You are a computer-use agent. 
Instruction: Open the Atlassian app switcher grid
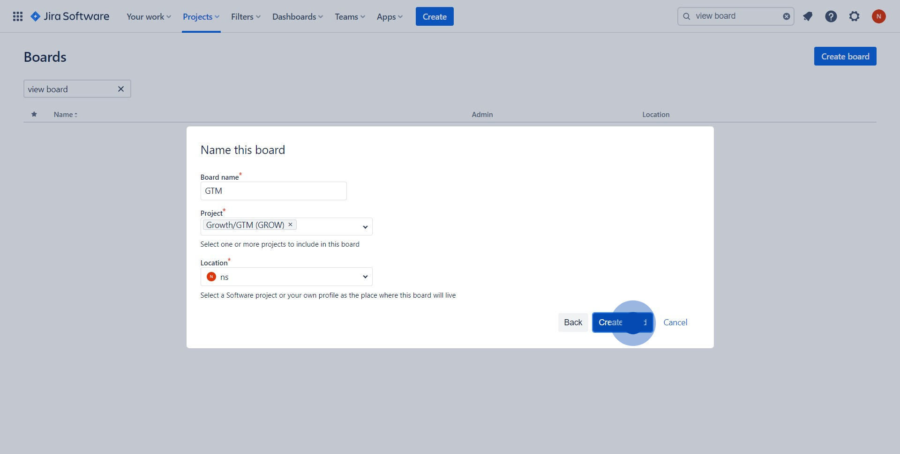[17, 16]
